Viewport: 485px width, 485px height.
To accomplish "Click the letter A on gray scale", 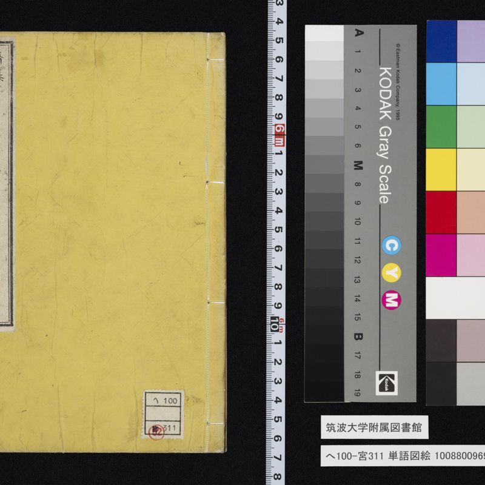I will [x=358, y=33].
